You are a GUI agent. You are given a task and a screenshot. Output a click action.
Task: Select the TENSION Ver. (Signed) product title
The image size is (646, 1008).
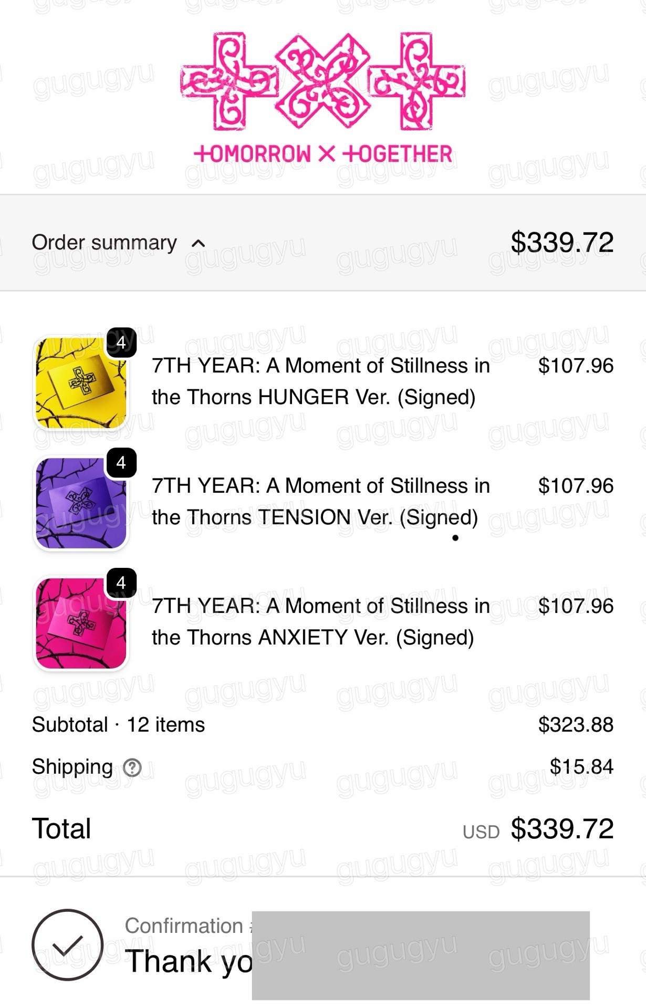tap(320, 502)
